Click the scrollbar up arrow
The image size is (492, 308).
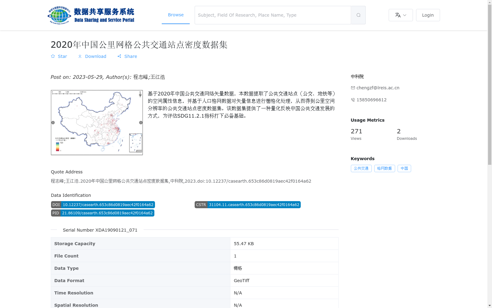coord(490,2)
